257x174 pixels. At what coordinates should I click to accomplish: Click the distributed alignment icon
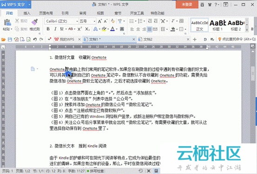point(155,29)
